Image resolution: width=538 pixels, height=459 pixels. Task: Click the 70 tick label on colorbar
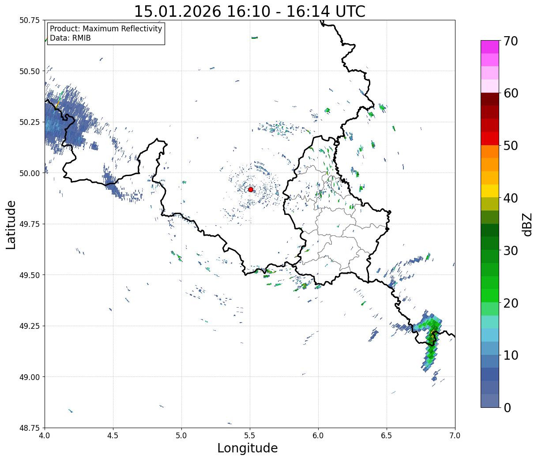[510, 41]
